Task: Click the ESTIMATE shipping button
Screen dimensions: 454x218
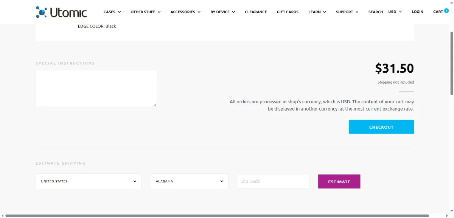Action: [x=339, y=181]
